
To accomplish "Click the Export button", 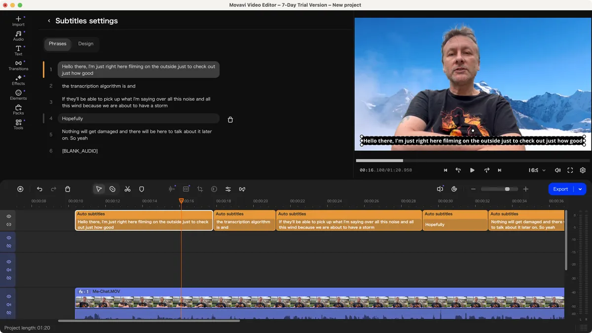I will pos(561,189).
